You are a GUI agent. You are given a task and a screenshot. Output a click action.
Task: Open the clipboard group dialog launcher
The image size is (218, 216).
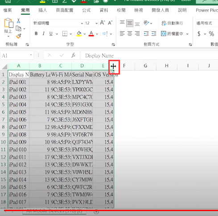coord(27,45)
